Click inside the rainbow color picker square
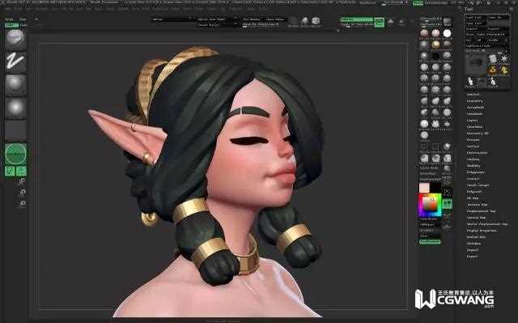This screenshot has height=323, width=518. (x=430, y=205)
